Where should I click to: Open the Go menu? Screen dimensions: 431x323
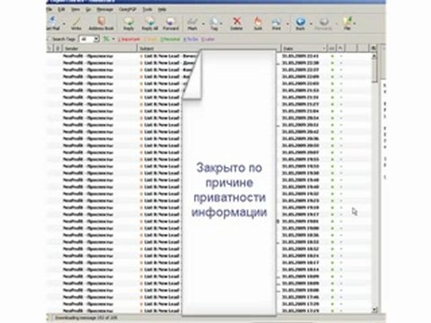coord(88,10)
